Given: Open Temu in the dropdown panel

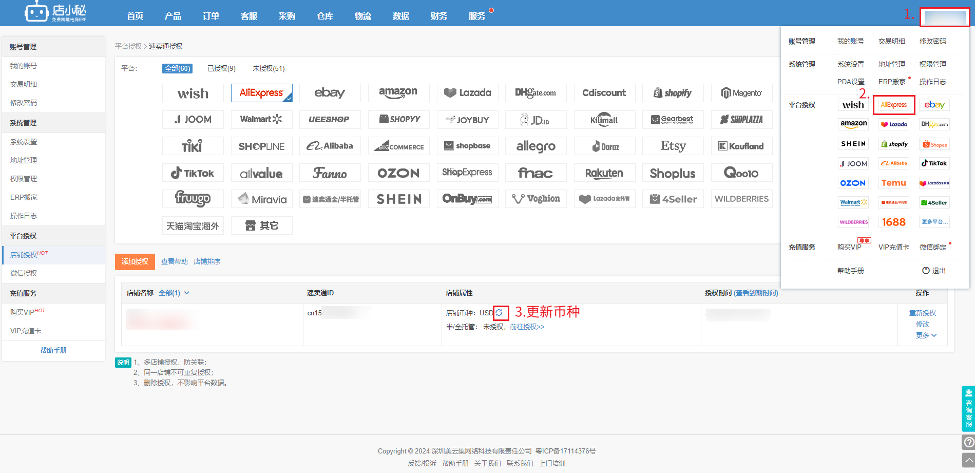Looking at the screenshot, I should (894, 183).
